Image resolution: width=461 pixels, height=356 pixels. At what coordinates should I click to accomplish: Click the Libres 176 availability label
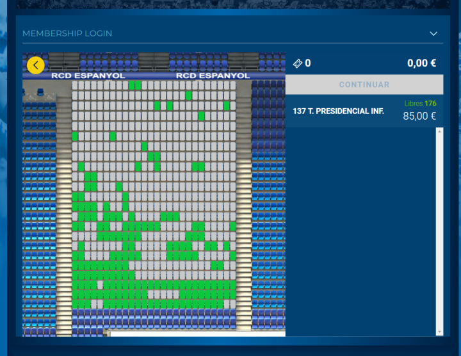pyautogui.click(x=420, y=103)
